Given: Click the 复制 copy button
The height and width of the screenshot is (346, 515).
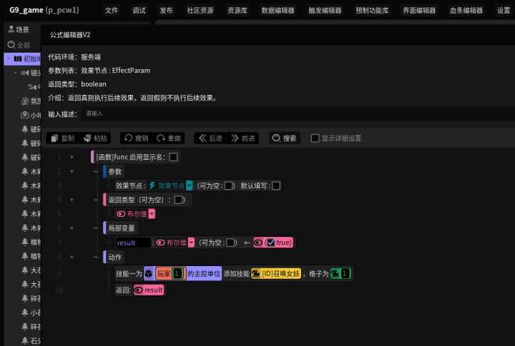Looking at the screenshot, I should coord(63,138).
